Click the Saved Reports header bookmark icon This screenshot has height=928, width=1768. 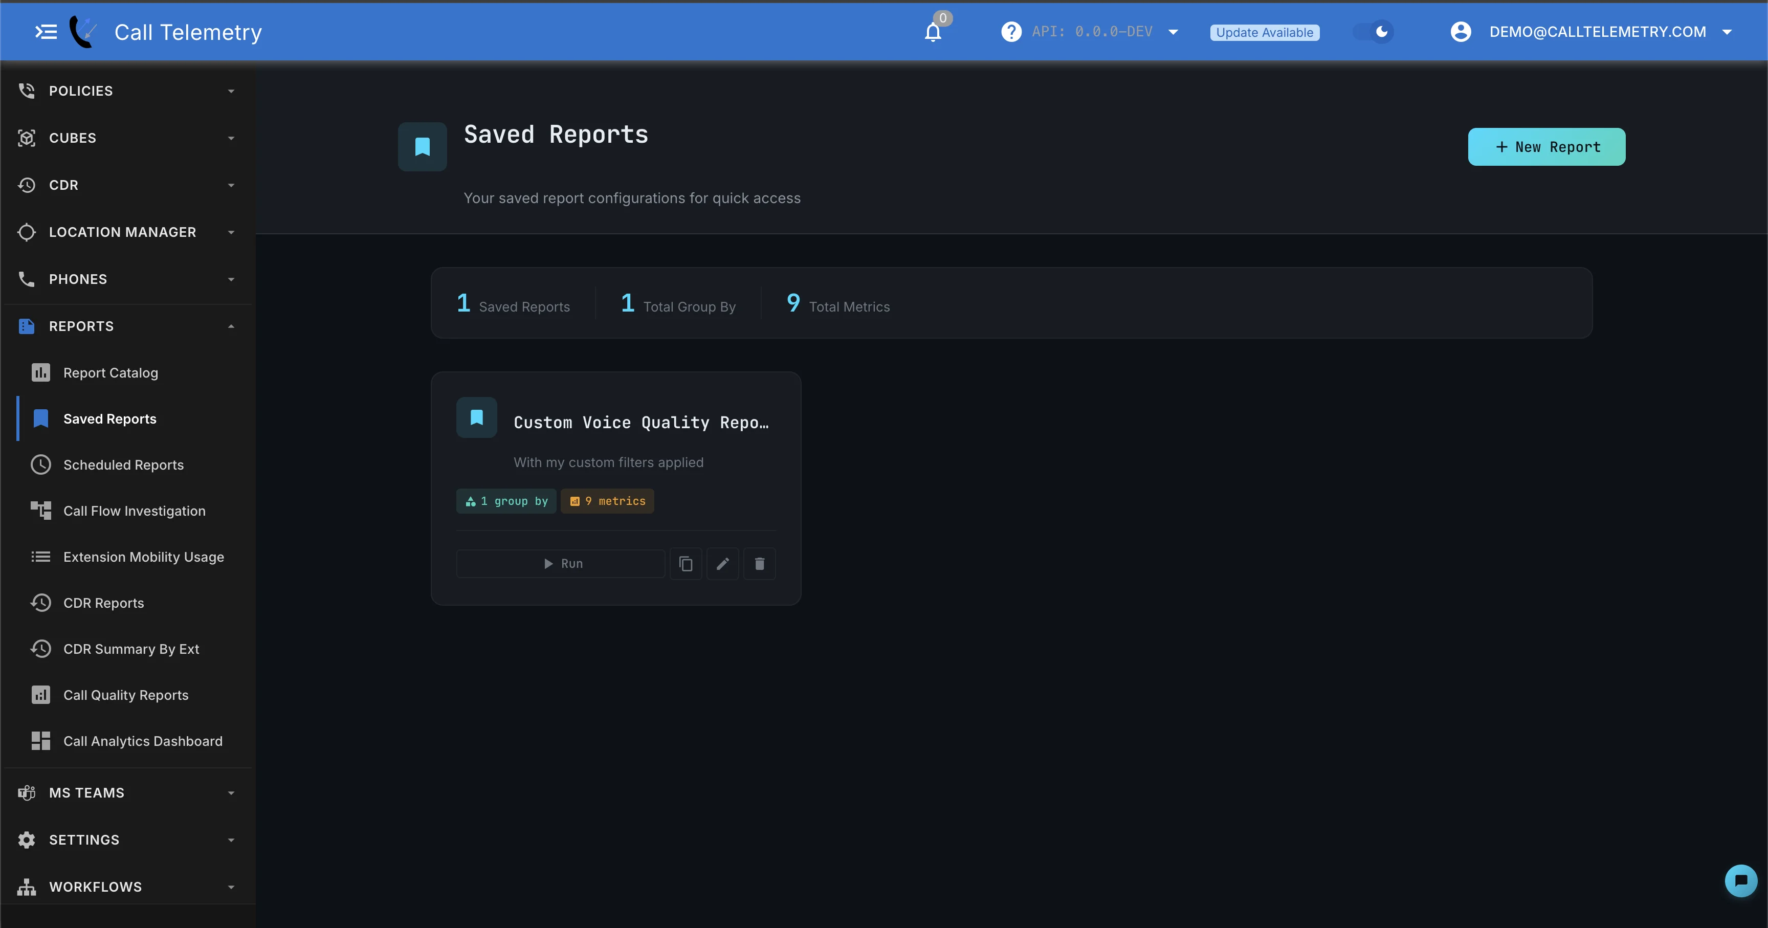point(422,147)
